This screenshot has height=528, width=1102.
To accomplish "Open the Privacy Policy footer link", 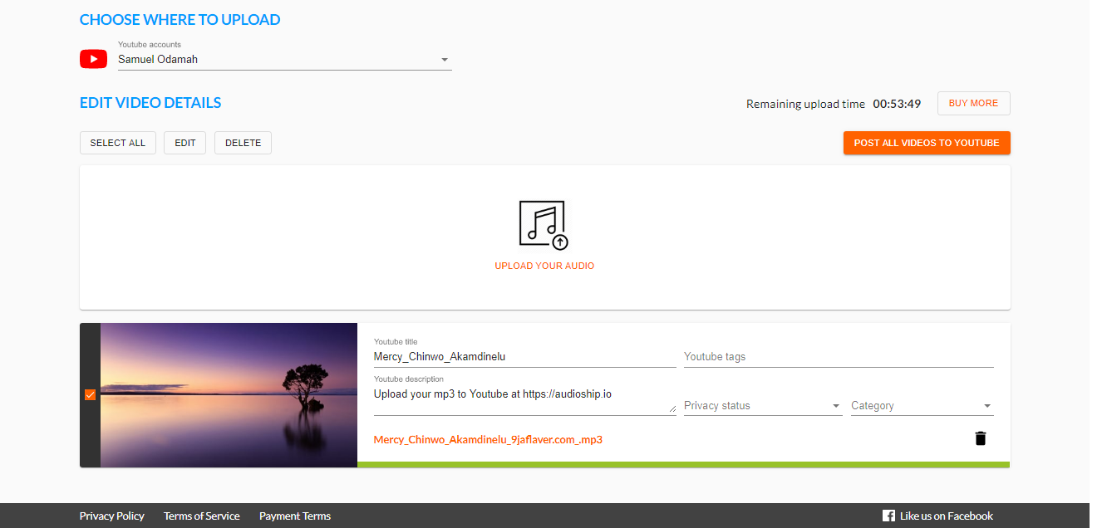I will tap(112, 516).
